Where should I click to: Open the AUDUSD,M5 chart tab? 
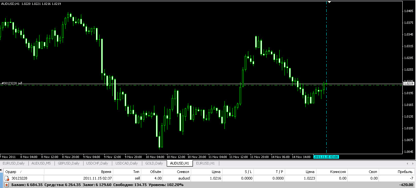point(41,163)
